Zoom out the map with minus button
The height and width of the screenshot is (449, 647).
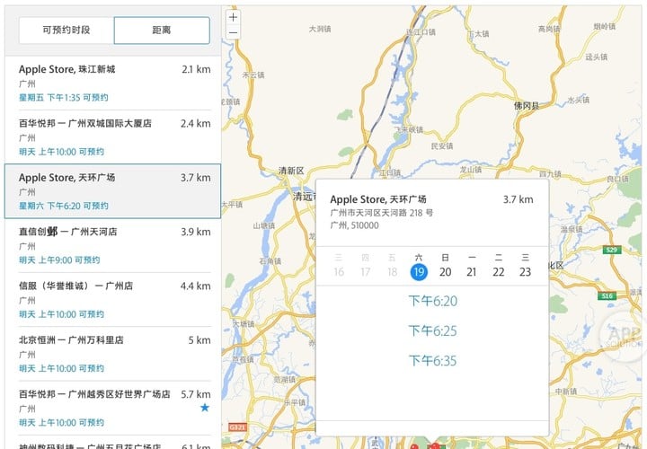pos(233,32)
